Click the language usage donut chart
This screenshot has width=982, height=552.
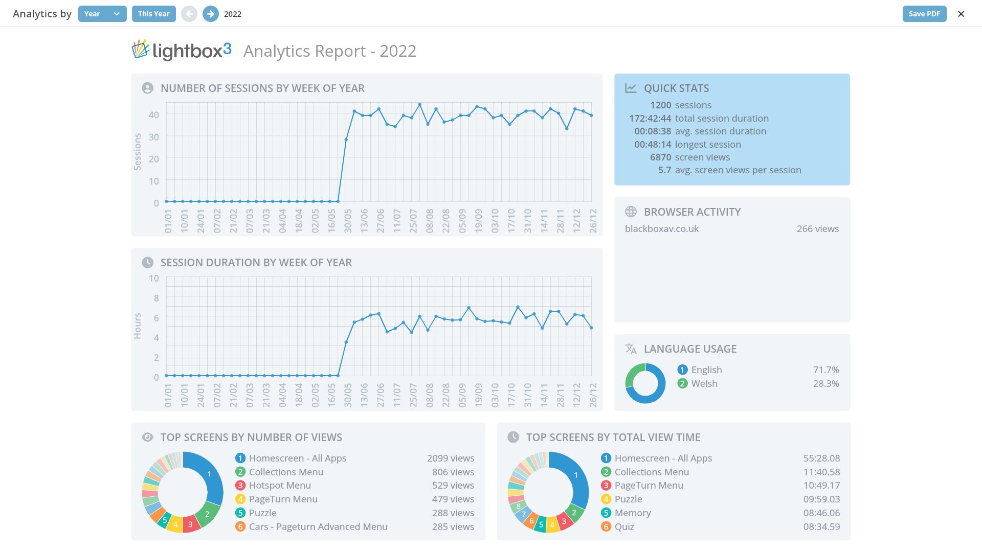coord(645,383)
